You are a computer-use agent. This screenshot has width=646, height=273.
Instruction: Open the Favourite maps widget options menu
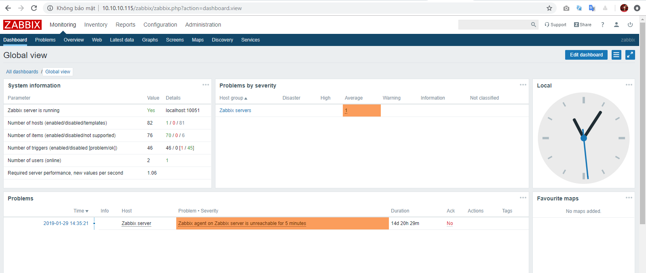[x=629, y=198]
